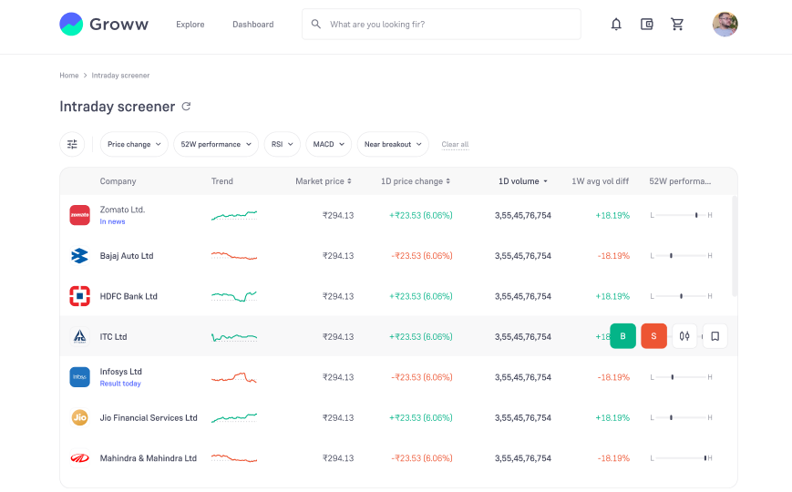The height and width of the screenshot is (492, 792).
Task: Click the ITC company logo
Action: [80, 336]
